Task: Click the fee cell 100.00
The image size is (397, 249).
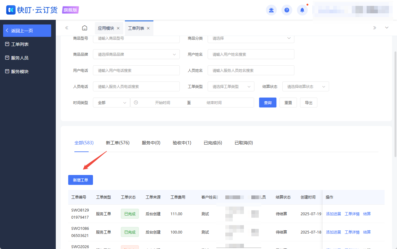Action: pos(176,232)
